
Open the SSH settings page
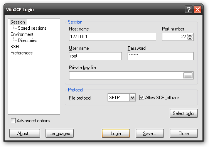click(x=15, y=47)
